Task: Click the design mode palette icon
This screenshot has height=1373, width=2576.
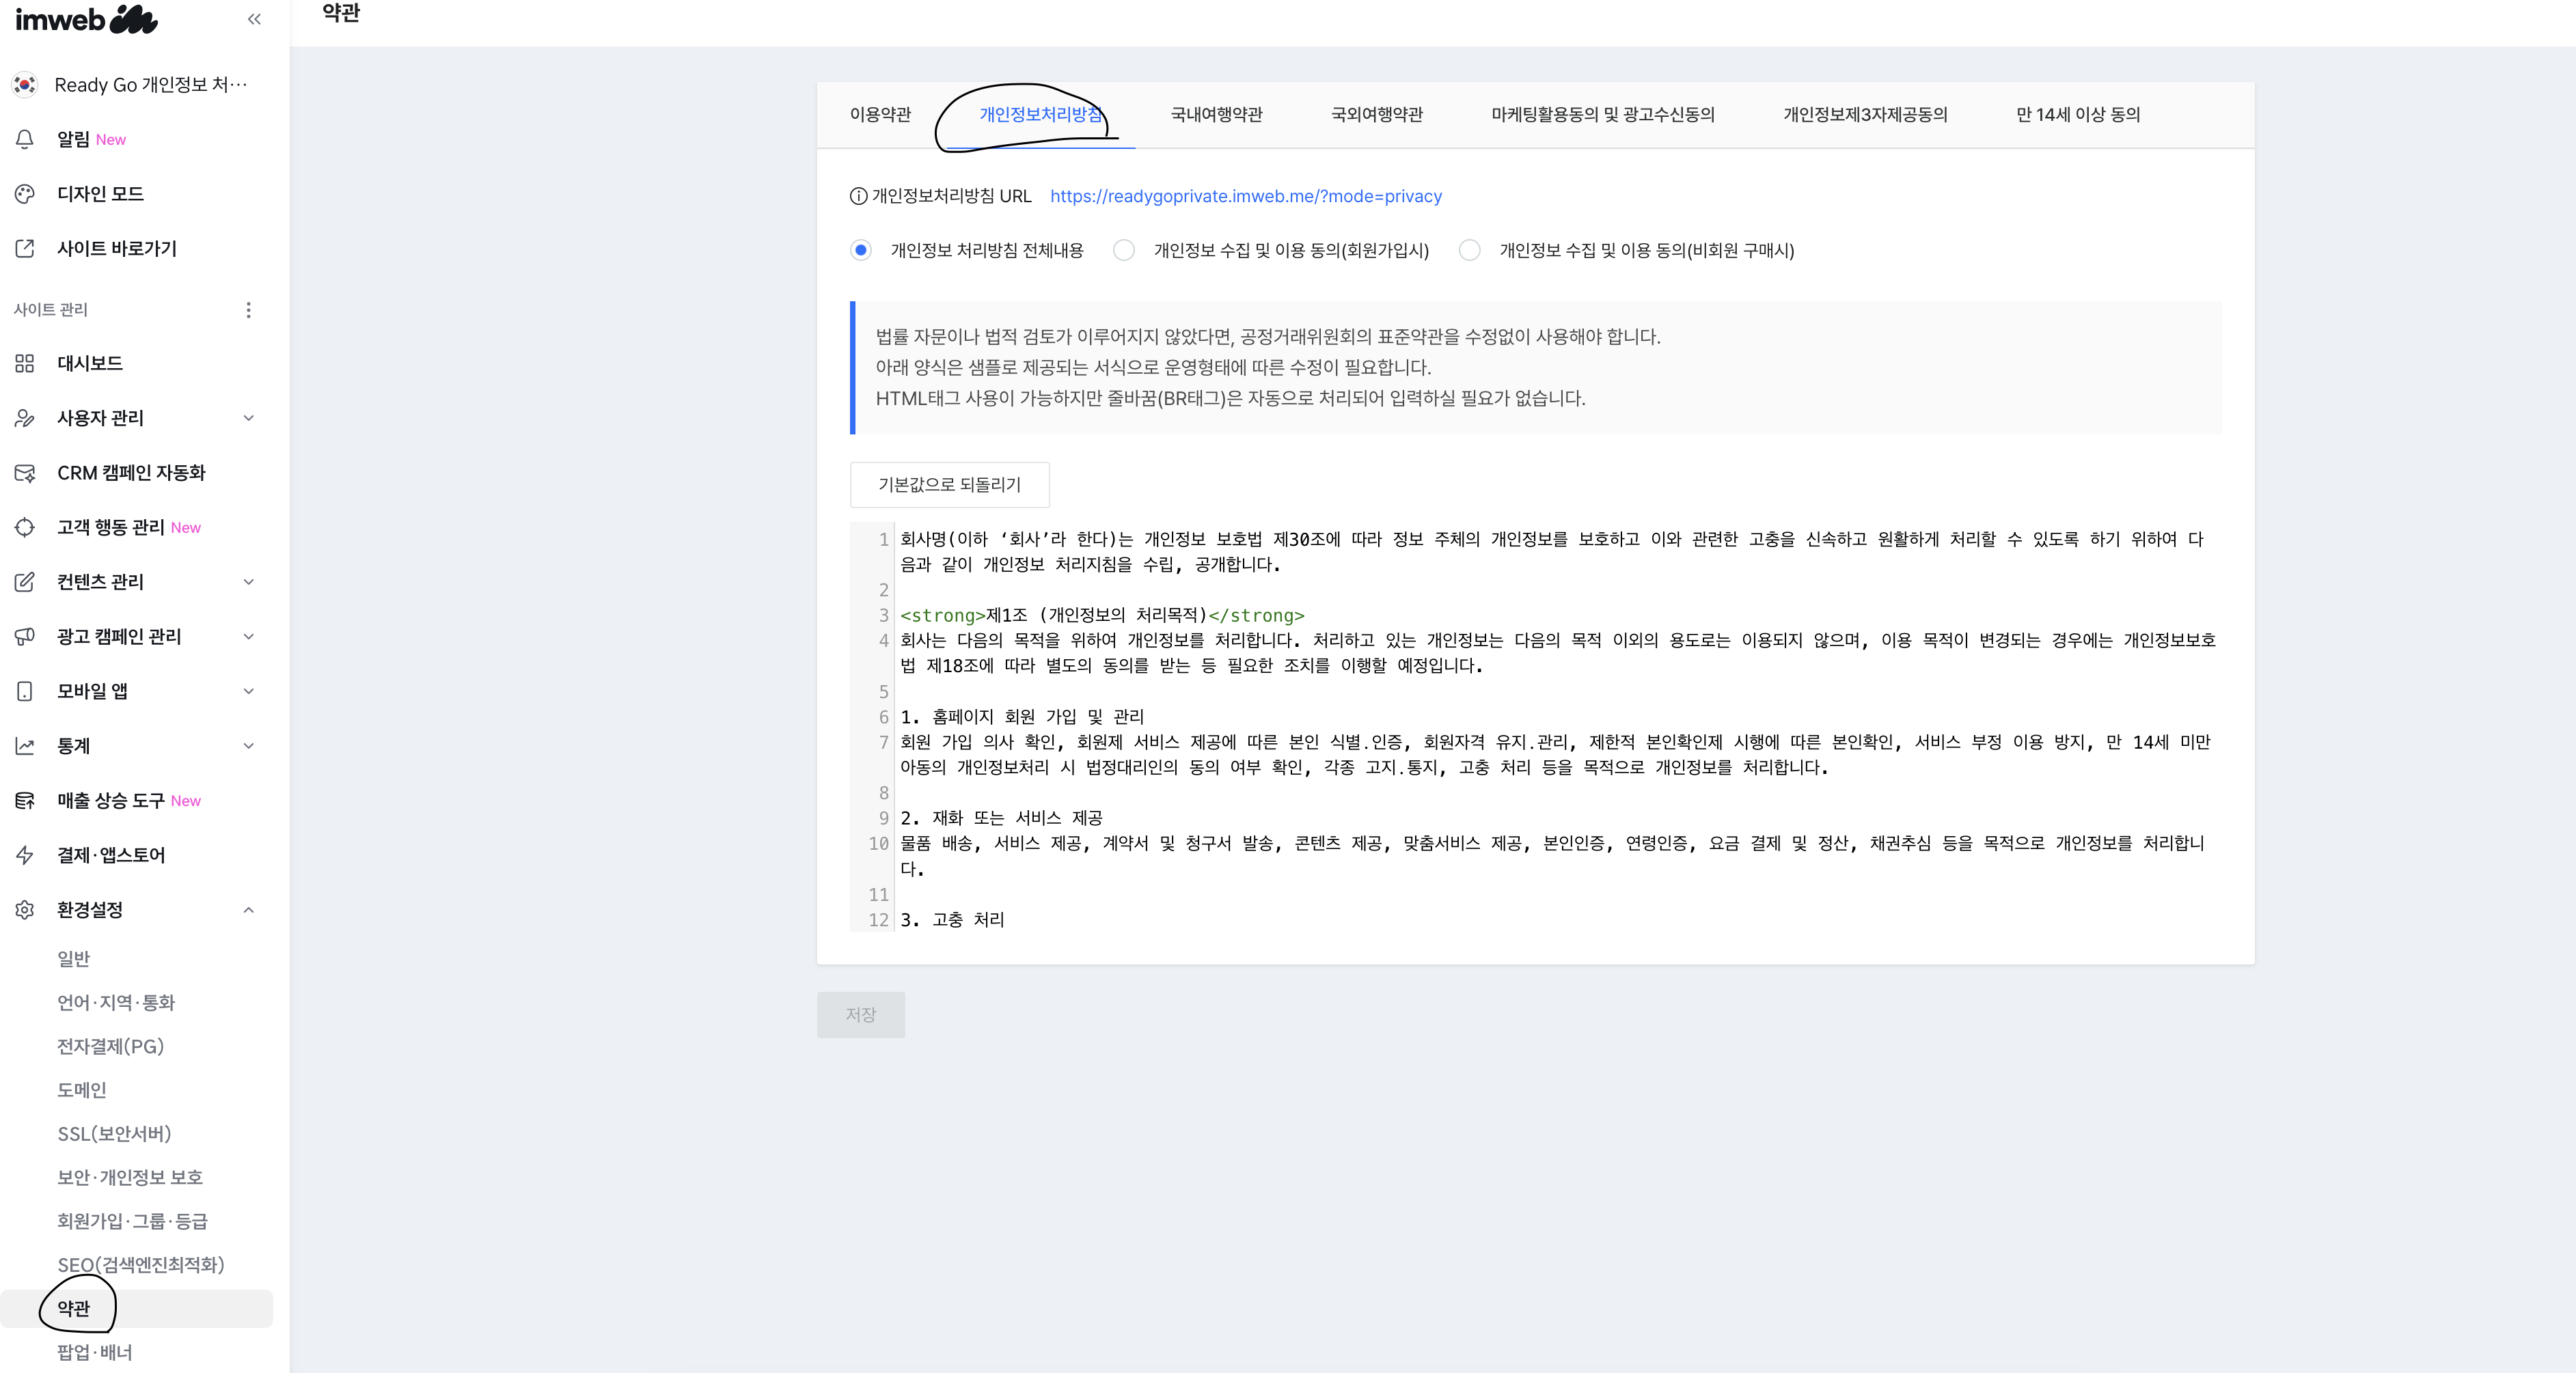Action: pyautogui.click(x=25, y=194)
